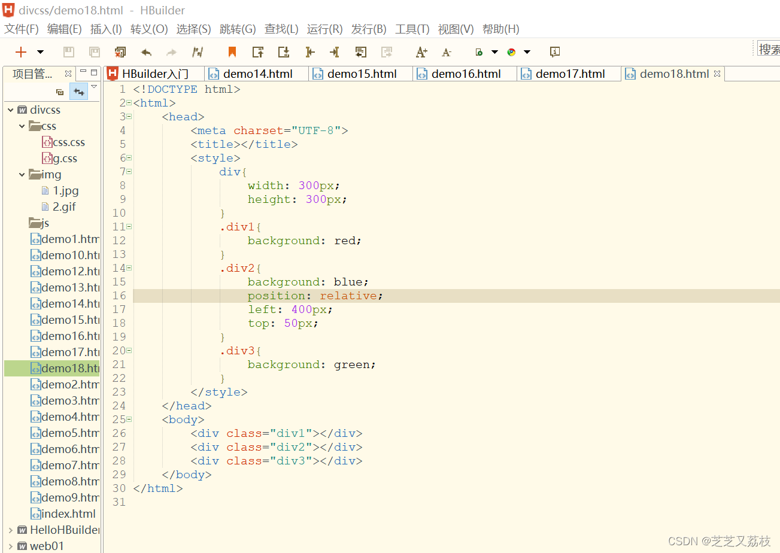Open the 工具(T) menu

412,29
